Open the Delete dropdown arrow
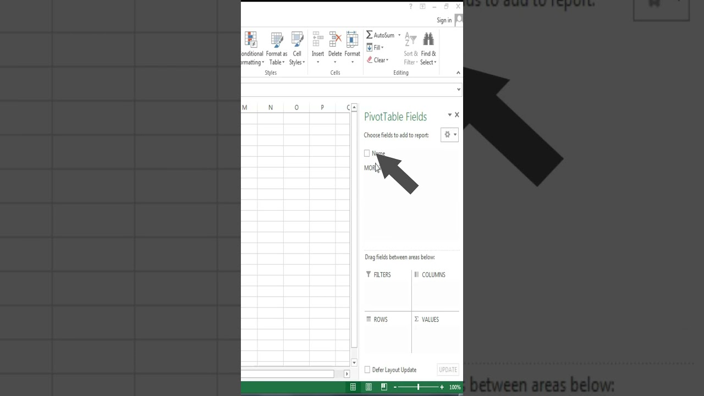This screenshot has height=396, width=704. coord(335,62)
